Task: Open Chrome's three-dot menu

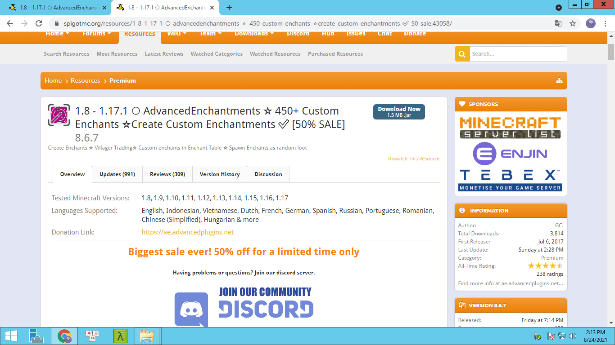Action: coord(606,23)
